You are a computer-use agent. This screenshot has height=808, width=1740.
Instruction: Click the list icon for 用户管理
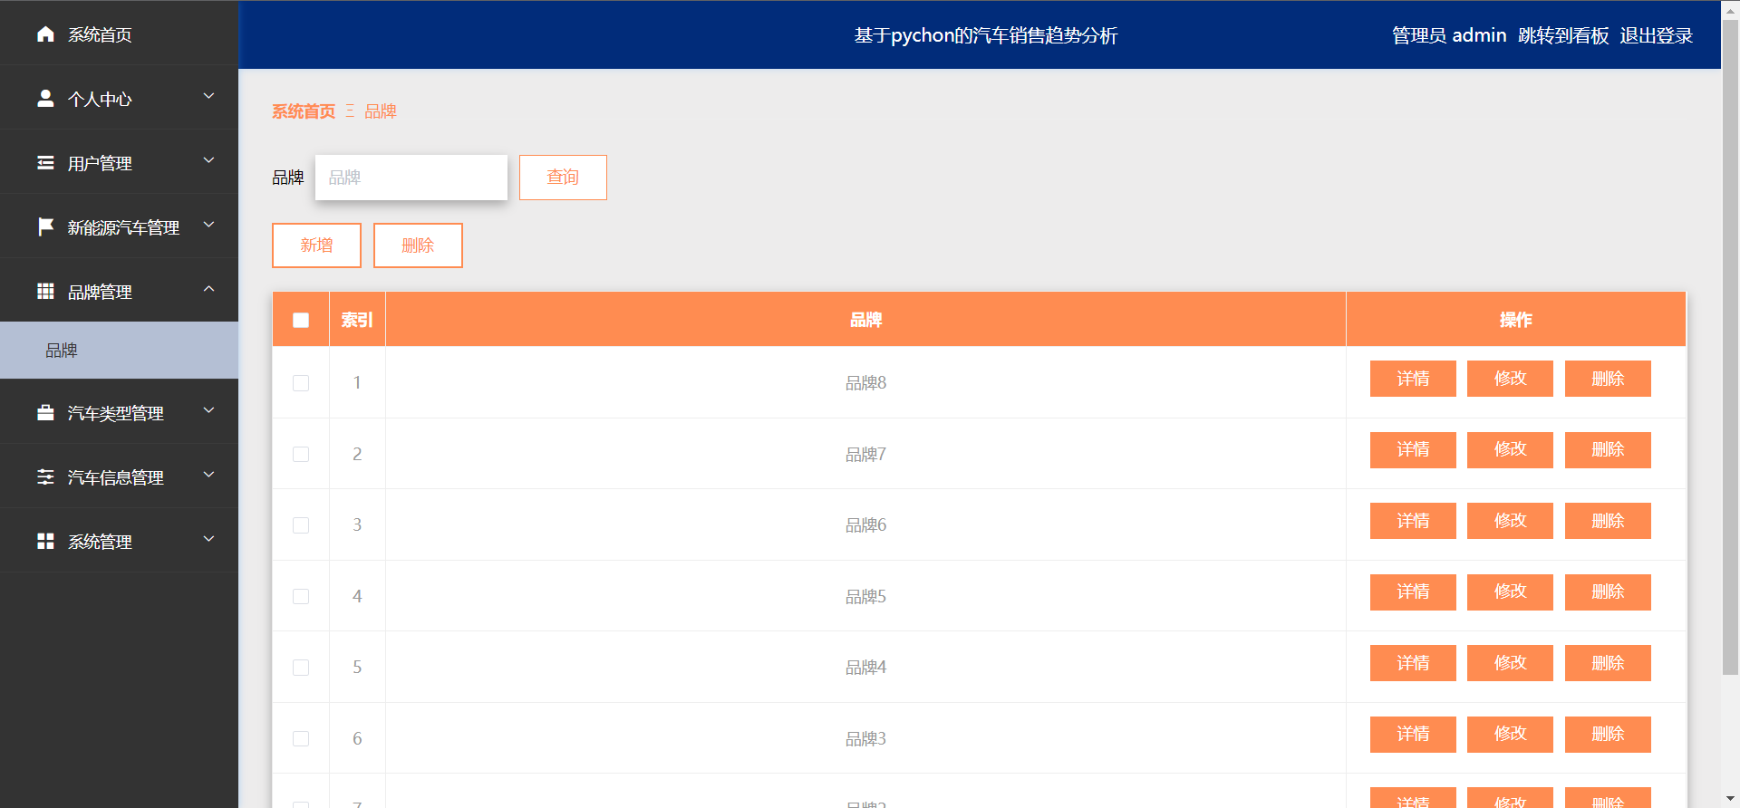[45, 163]
